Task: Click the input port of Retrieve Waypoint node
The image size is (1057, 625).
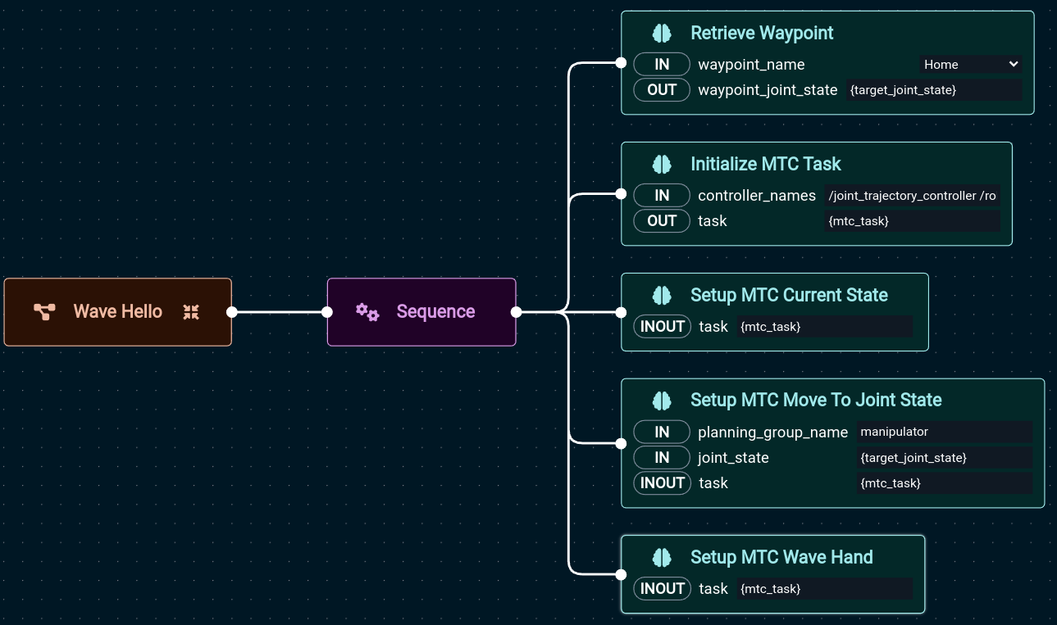Action: point(622,63)
